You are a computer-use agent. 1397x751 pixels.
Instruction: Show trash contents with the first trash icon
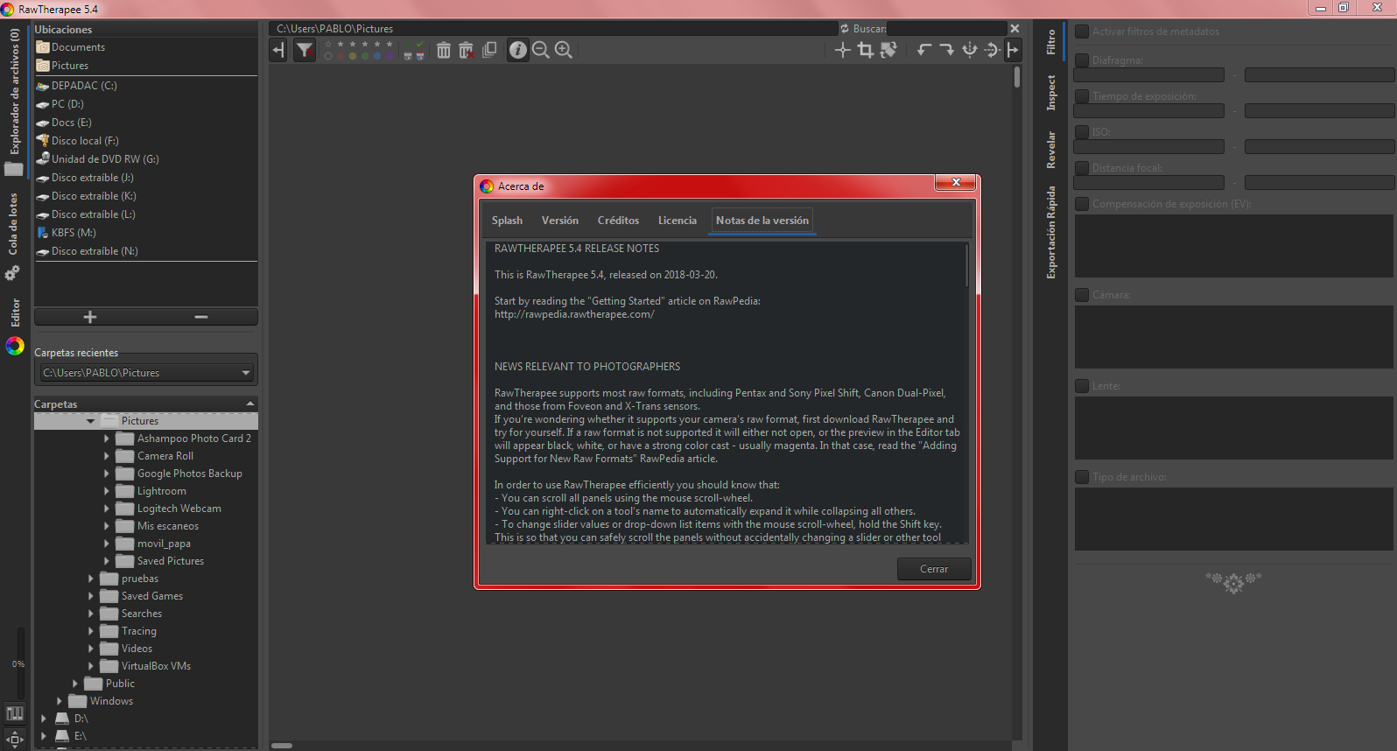[x=444, y=50]
